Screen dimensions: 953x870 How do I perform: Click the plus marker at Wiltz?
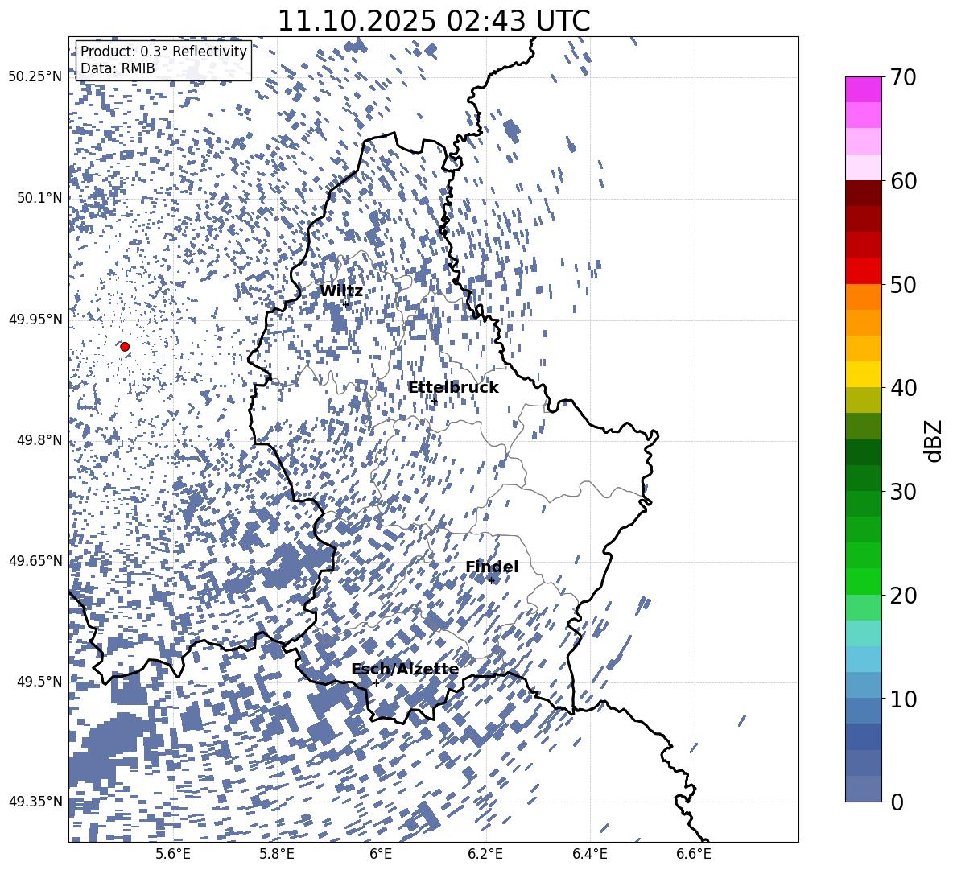[x=346, y=303]
